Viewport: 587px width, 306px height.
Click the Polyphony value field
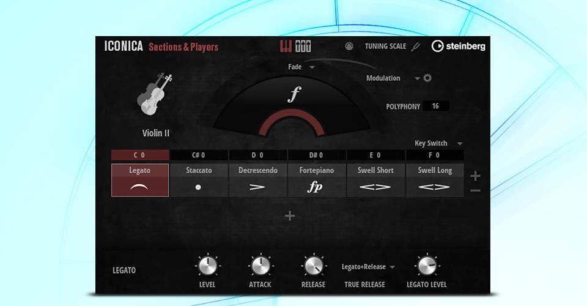click(x=435, y=106)
